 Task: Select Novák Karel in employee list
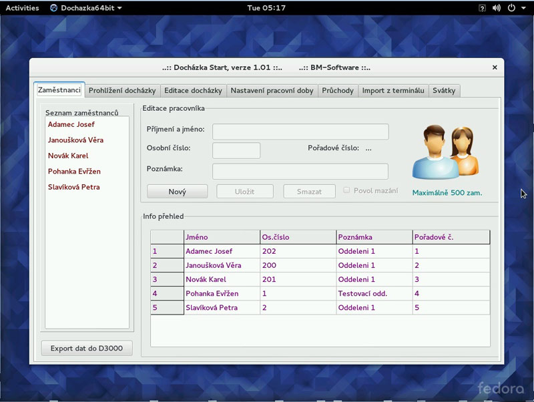click(68, 156)
